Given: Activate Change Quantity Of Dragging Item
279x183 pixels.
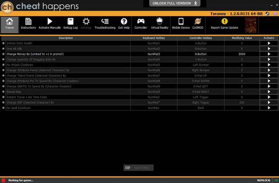Looking at the screenshot, I should 269,59.
